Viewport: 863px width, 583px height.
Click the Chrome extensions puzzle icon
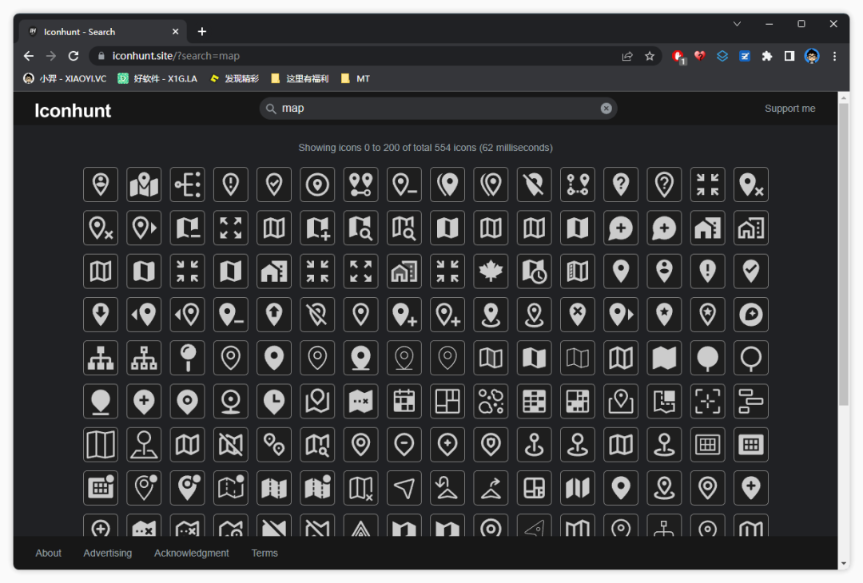767,56
